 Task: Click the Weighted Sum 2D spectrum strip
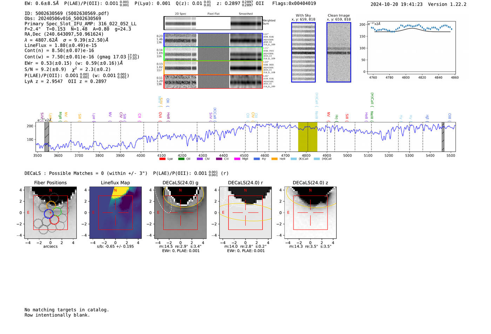pyautogui.click(x=213, y=23)
